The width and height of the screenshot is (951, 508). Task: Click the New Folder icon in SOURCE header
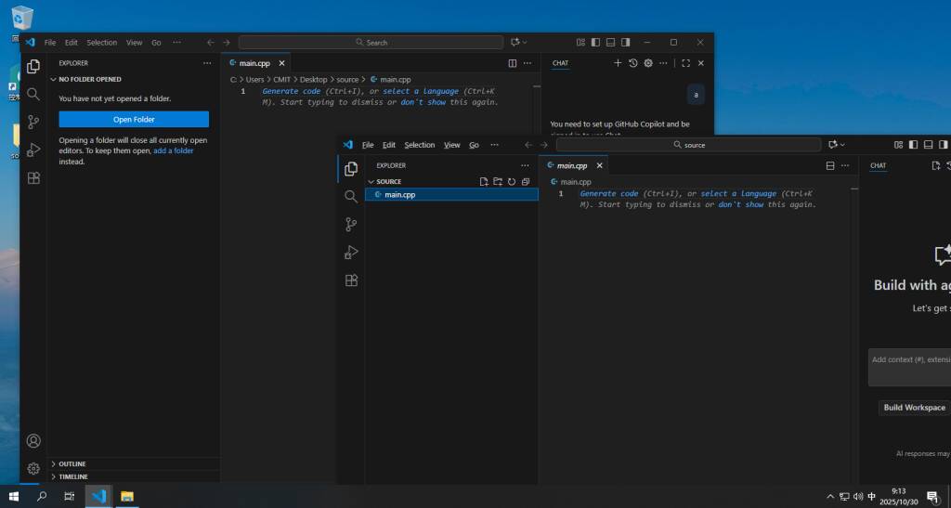click(498, 182)
